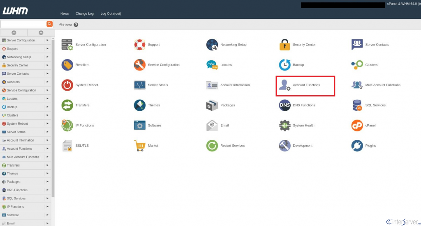
Task: Open Service Configuration wrench icon in grid
Action: (140, 65)
